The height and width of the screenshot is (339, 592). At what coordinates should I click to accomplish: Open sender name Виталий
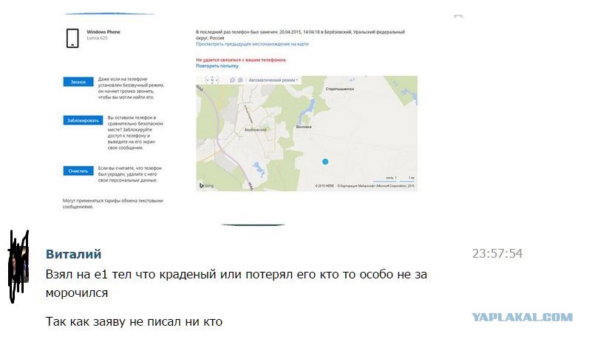pyautogui.click(x=73, y=254)
